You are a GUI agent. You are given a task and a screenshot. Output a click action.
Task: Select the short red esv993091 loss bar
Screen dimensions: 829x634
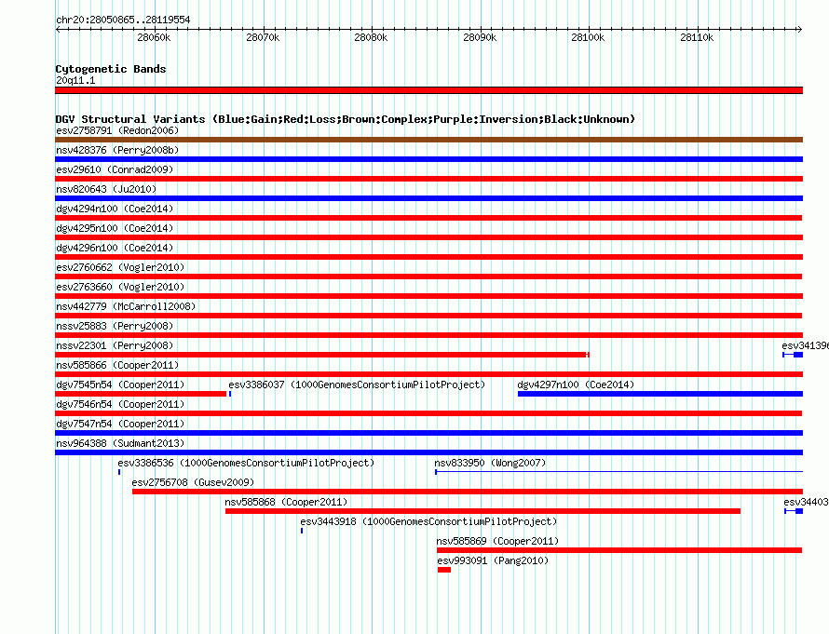pyautogui.click(x=444, y=570)
